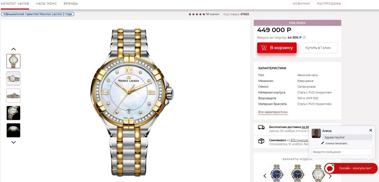Viewport: 379px width, 182px height.
Task: Select the black-background watch thumbnail
Action: (14, 113)
